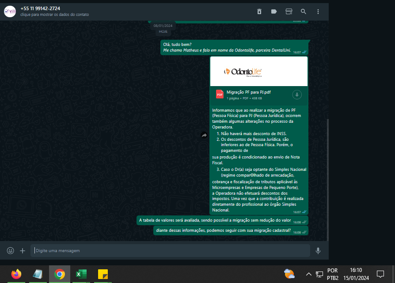Open the label tag icon in header

click(274, 11)
